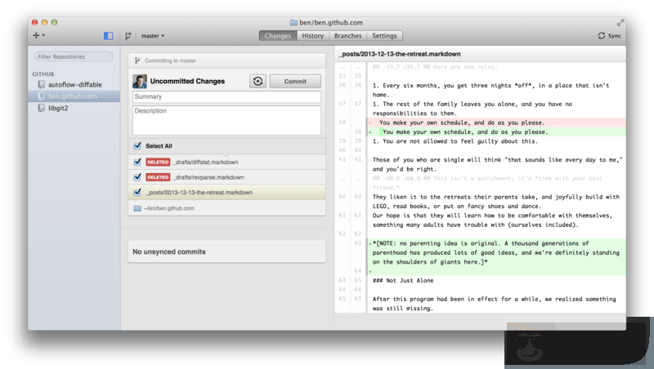Open the Settings tab
Screen dimensions: 654x369
(x=384, y=36)
